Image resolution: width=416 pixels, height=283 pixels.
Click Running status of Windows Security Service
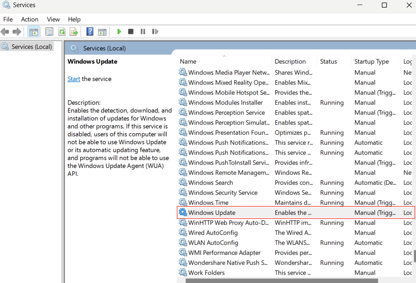tap(332, 193)
